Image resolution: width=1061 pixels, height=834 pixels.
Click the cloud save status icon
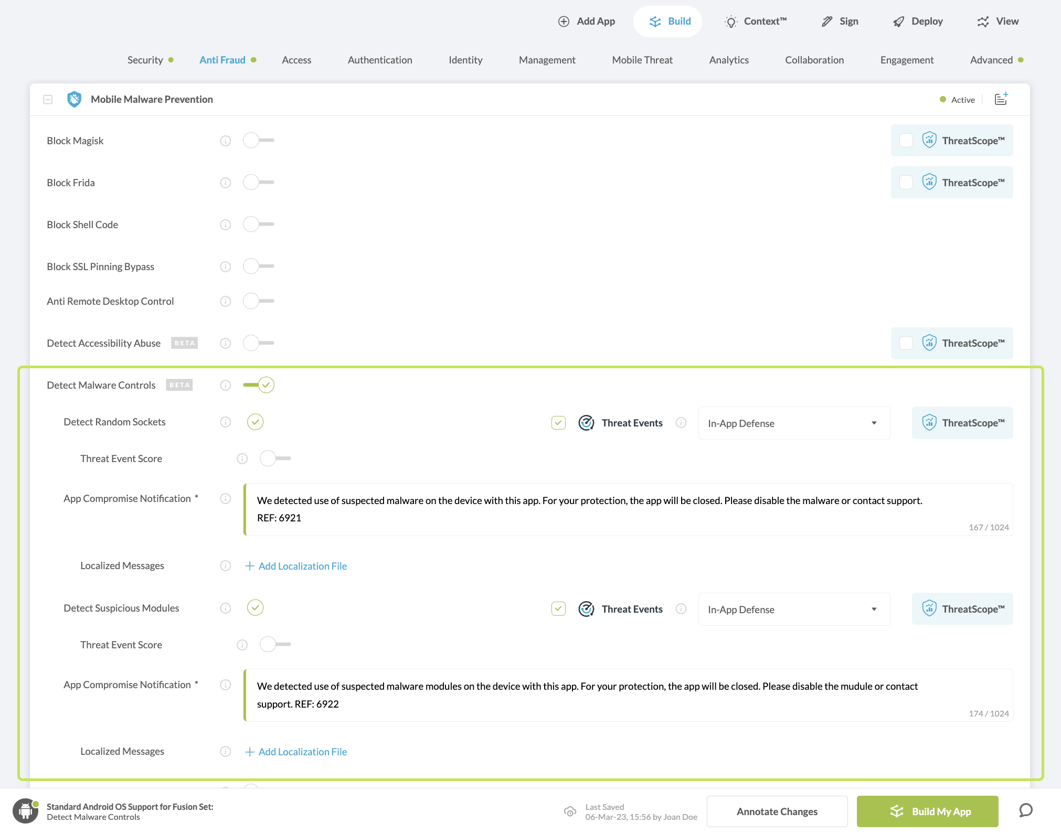tap(570, 811)
